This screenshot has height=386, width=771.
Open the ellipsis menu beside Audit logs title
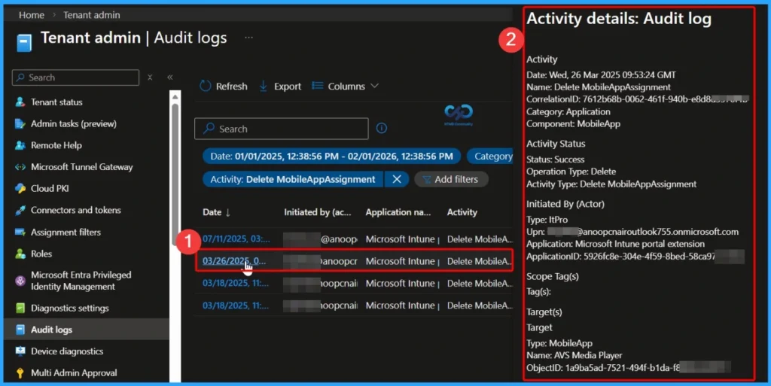coord(248,38)
